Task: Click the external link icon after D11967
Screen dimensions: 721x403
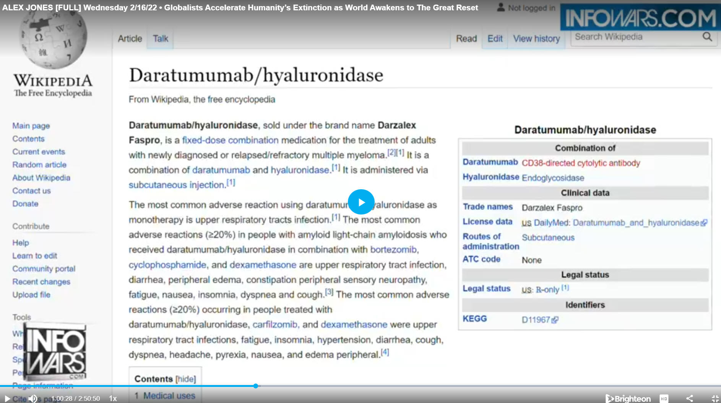Action: [555, 320]
